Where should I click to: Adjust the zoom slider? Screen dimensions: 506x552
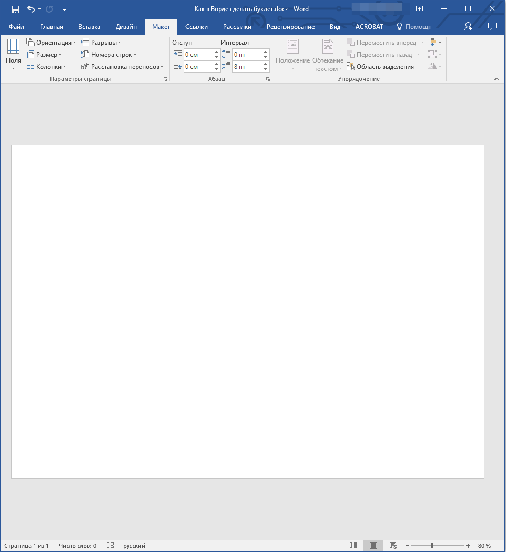coord(431,545)
